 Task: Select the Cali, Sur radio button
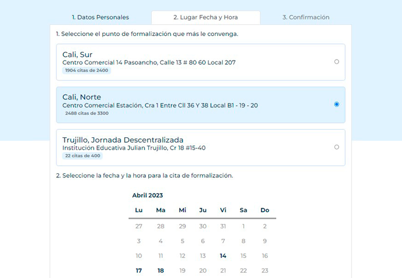[x=336, y=62]
